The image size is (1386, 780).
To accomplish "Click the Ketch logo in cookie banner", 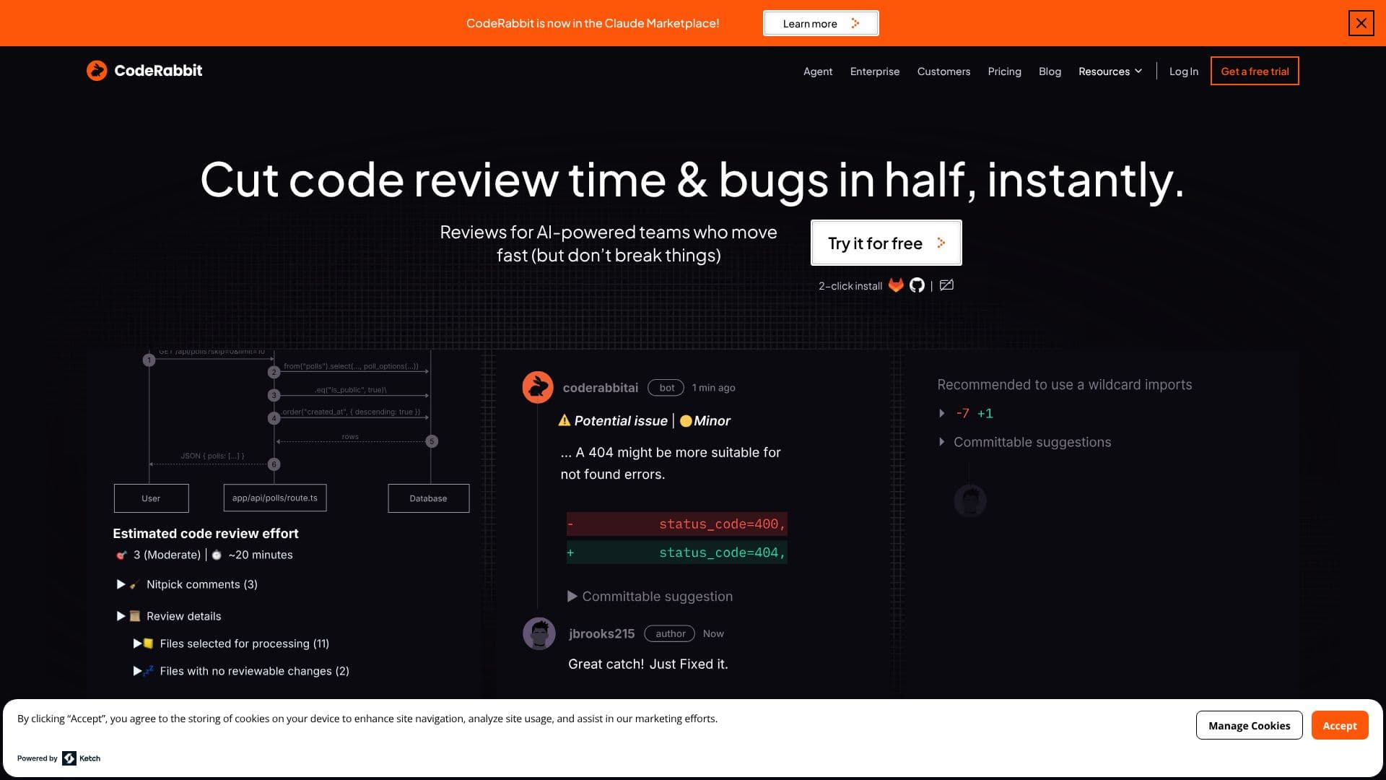I will point(82,758).
